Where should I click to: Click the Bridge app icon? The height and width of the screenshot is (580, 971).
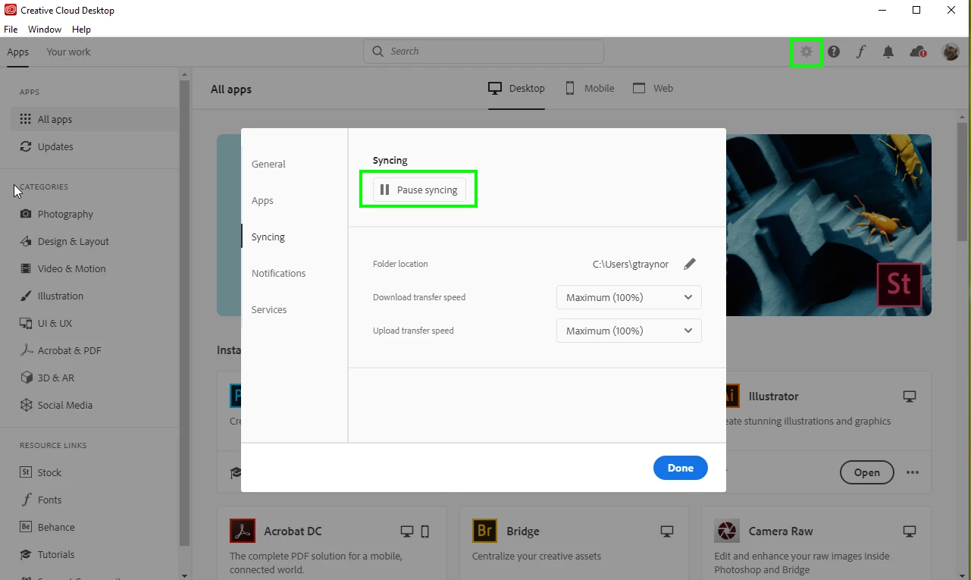(484, 531)
